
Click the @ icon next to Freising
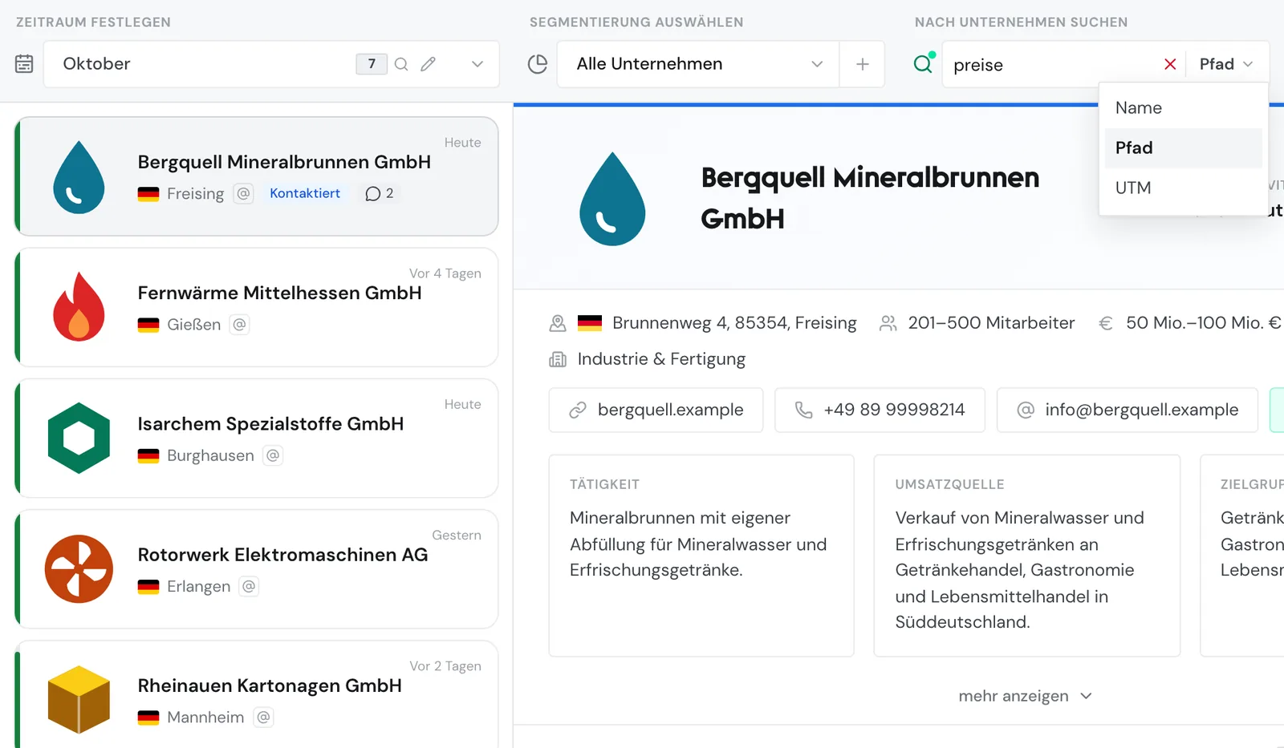coord(243,193)
